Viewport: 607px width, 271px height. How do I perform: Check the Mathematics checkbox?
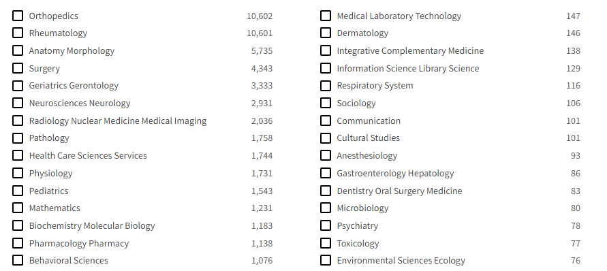click(x=18, y=208)
